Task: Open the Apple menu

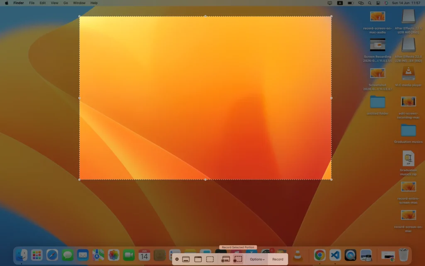Action: coord(7,3)
